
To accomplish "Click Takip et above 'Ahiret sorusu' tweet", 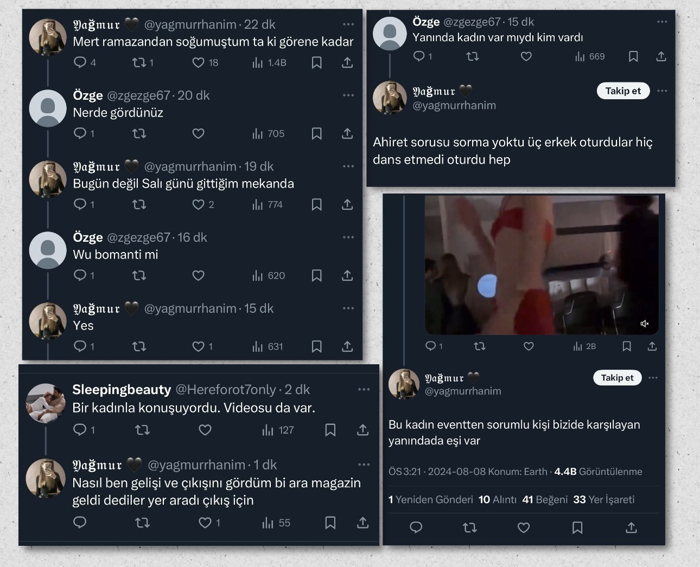I will pyautogui.click(x=623, y=91).
